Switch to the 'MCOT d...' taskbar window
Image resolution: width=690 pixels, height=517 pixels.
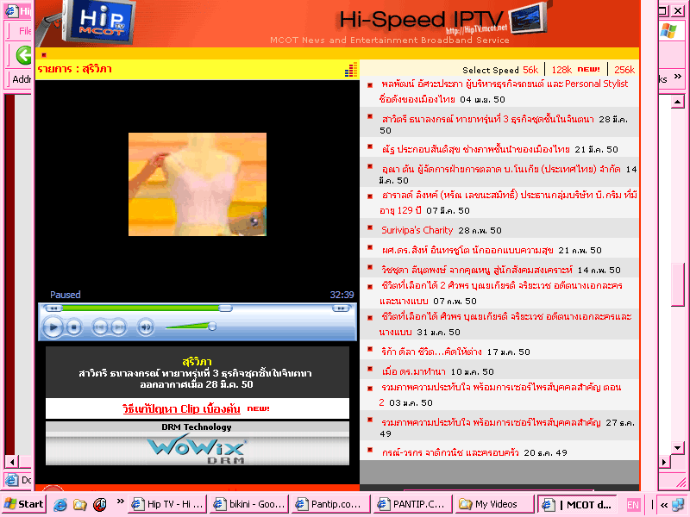[x=577, y=504]
